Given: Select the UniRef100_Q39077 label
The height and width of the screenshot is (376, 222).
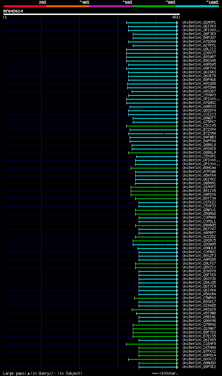Looking at the screenshot, I should 199,53.
